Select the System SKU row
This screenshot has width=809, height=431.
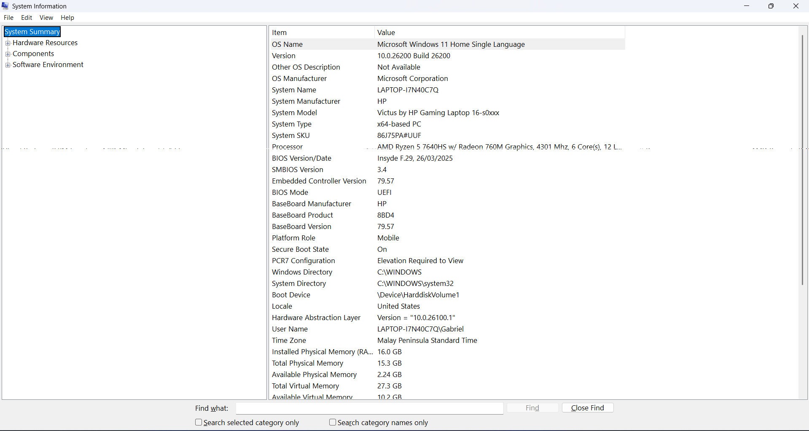(x=447, y=135)
